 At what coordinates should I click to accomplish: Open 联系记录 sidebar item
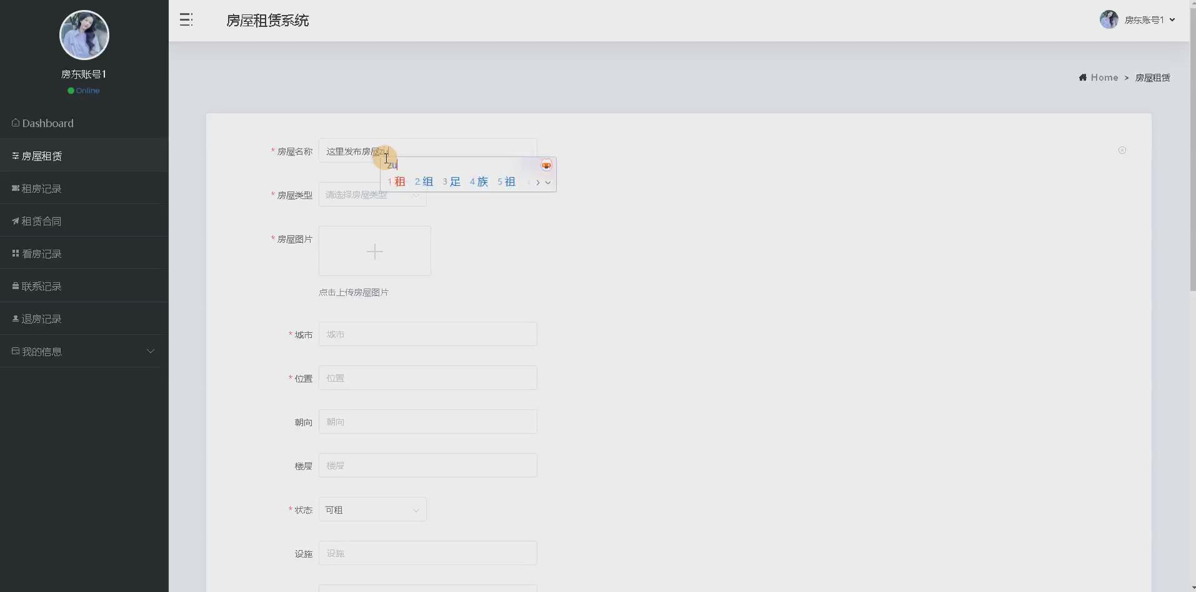[x=84, y=286]
